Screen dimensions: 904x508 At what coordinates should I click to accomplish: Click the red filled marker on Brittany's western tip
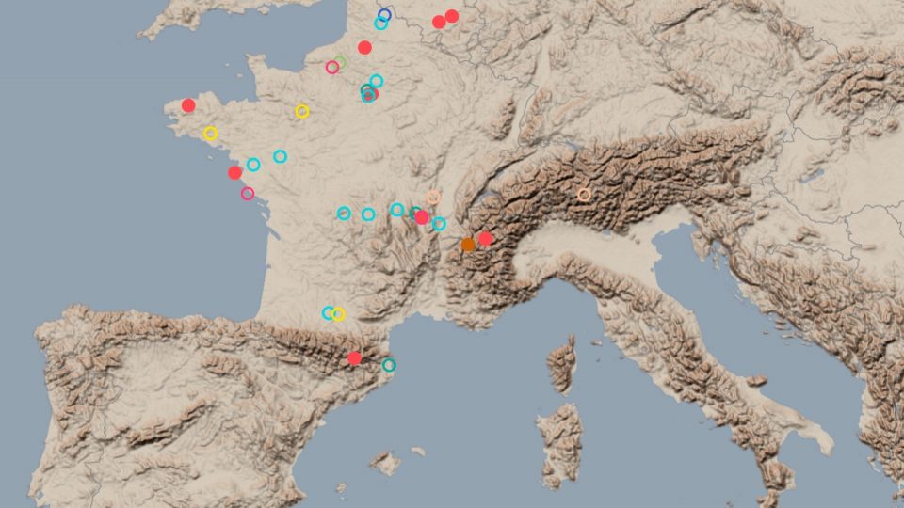(x=188, y=105)
